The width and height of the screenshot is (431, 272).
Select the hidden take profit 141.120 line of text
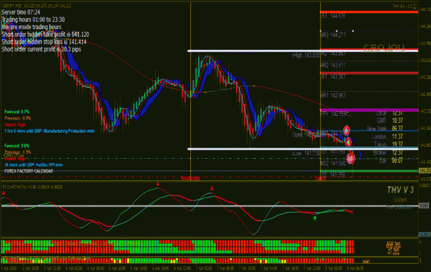click(46, 35)
